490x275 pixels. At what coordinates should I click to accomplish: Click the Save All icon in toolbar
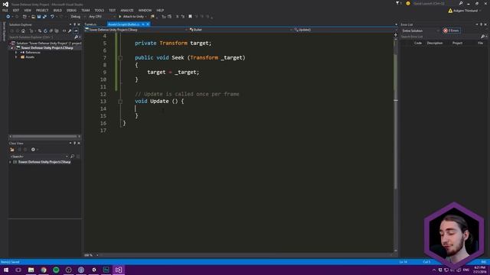coord(44,17)
